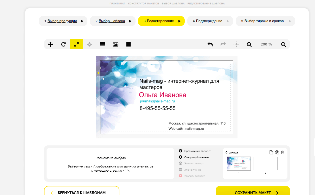The image size is (315, 195).
Task: Click the insert image icon
Action: 115,44
